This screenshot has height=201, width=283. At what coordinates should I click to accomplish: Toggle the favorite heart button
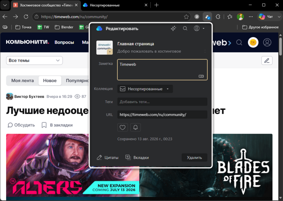tap(122, 128)
